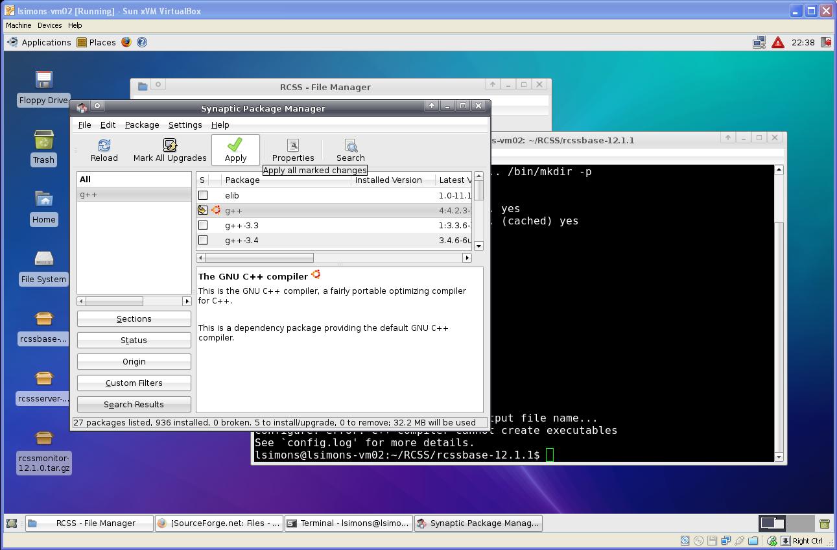Toggle the elib package checkbox
Viewport: 837px width, 550px height.
tap(203, 195)
